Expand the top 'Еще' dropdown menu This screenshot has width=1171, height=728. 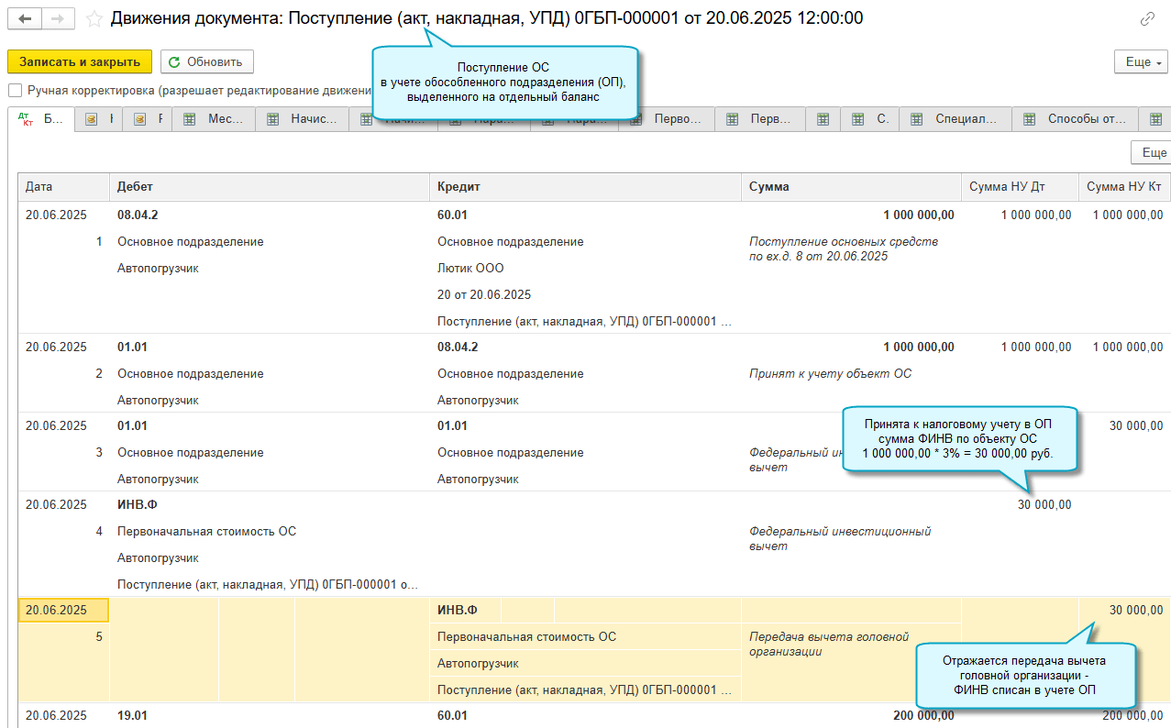(x=1141, y=61)
